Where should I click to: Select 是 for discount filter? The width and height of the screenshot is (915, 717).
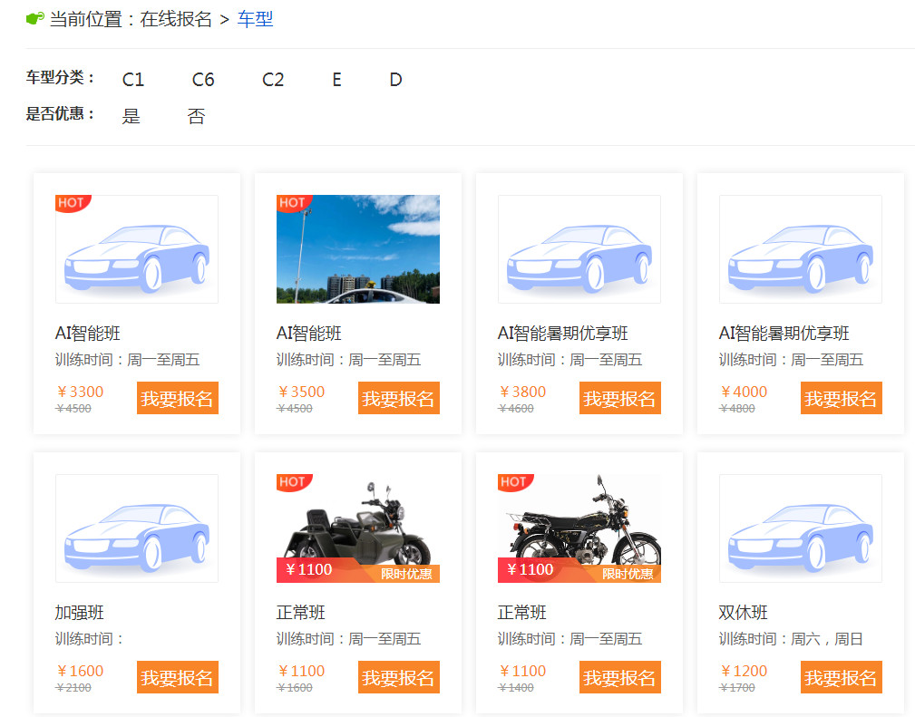(x=131, y=116)
